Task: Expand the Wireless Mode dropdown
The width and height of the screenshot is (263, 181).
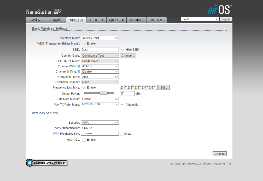Action: click(100, 38)
